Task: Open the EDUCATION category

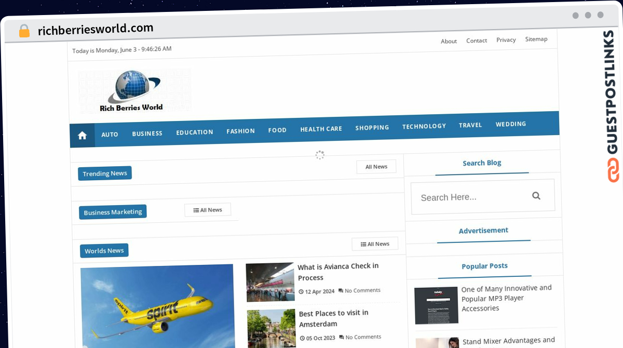Action: click(195, 132)
